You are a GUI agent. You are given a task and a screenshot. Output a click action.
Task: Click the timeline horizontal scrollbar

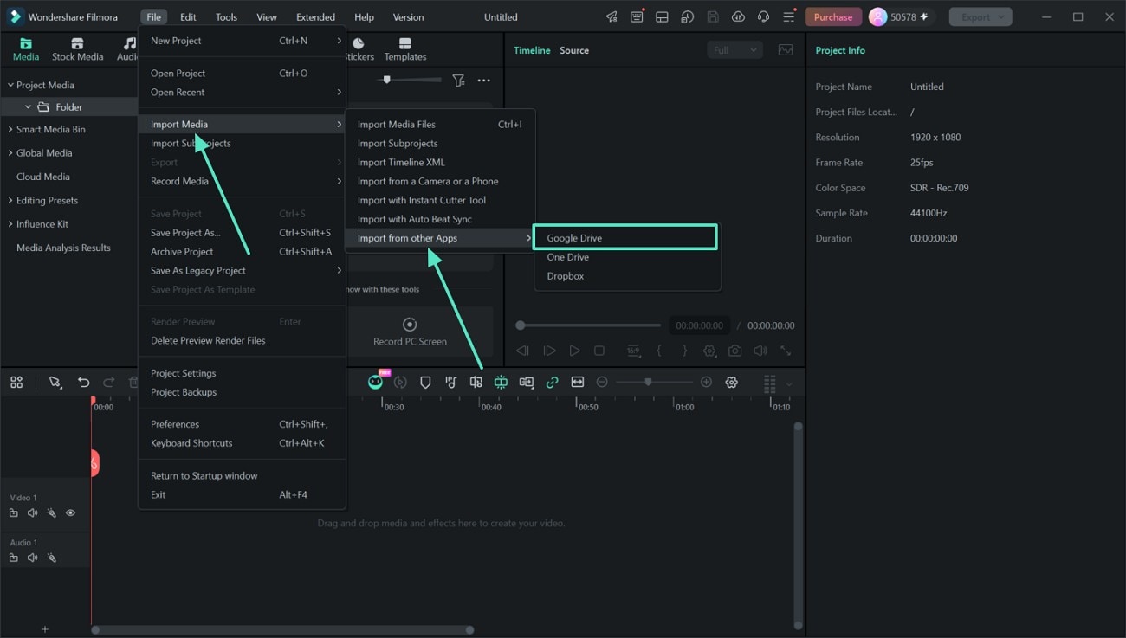282,630
